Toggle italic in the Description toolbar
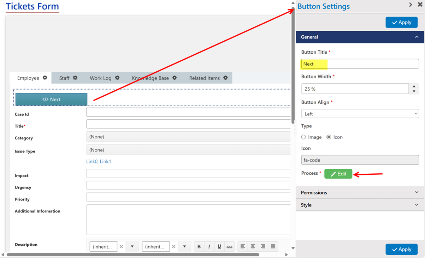This screenshot has height=258, width=425. tap(209, 246)
